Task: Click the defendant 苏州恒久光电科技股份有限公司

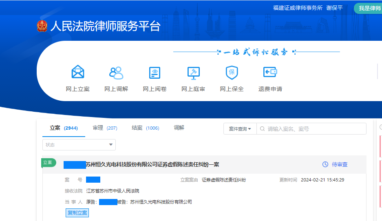Action: coord(161,202)
